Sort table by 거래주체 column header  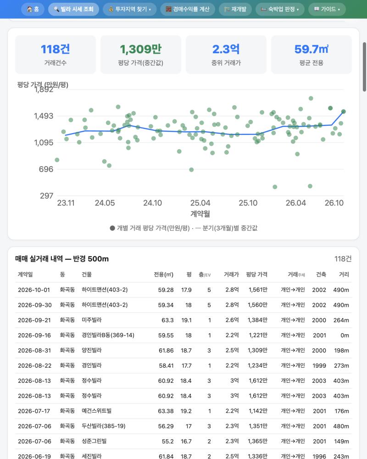click(296, 274)
